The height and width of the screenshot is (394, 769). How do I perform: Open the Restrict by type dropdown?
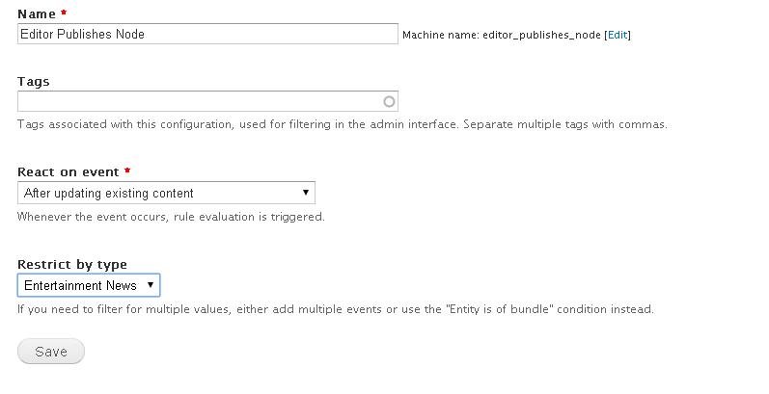click(89, 285)
